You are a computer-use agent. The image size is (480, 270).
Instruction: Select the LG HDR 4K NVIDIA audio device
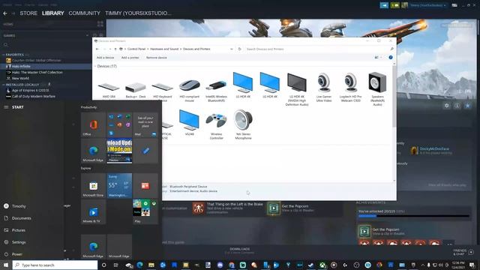(x=297, y=83)
